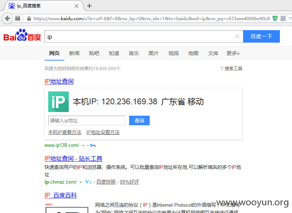The width and height of the screenshot is (292, 213).
Task: Open the 地图 tab
Action: tap(193, 53)
